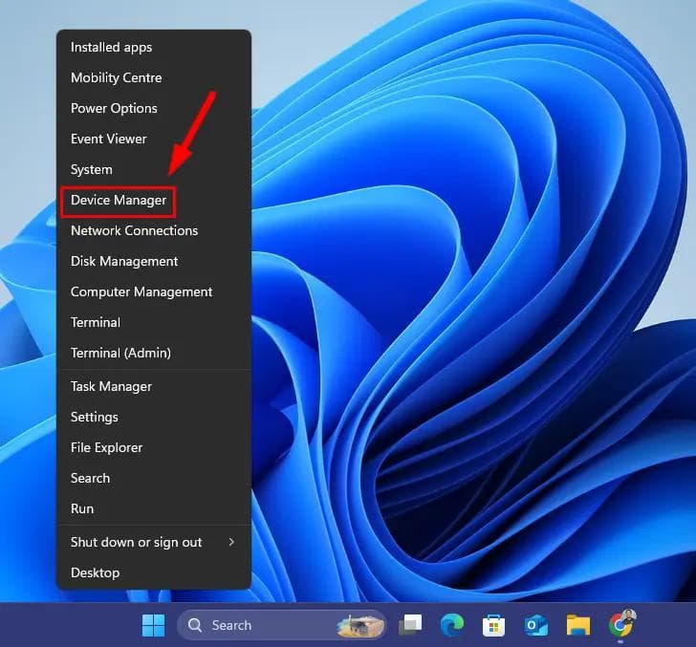Launch Google Chrome from the taskbar
This screenshot has height=647, width=696.
point(620,625)
